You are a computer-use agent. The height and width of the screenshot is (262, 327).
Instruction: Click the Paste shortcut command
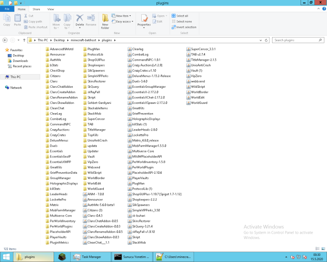pos(36,27)
